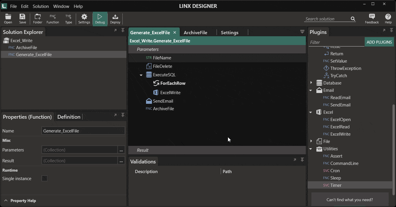396x207 pixels.
Task: Add a new Type from toolbar
Action: 68,19
